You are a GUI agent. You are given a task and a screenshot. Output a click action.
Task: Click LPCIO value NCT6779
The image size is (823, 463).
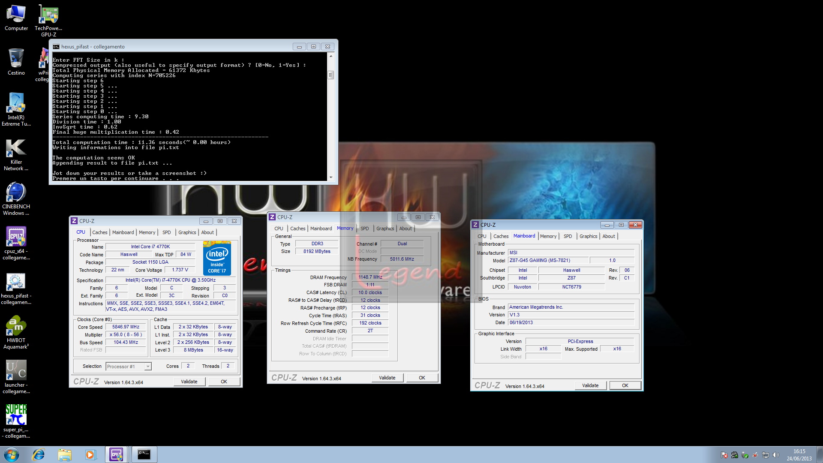click(572, 287)
